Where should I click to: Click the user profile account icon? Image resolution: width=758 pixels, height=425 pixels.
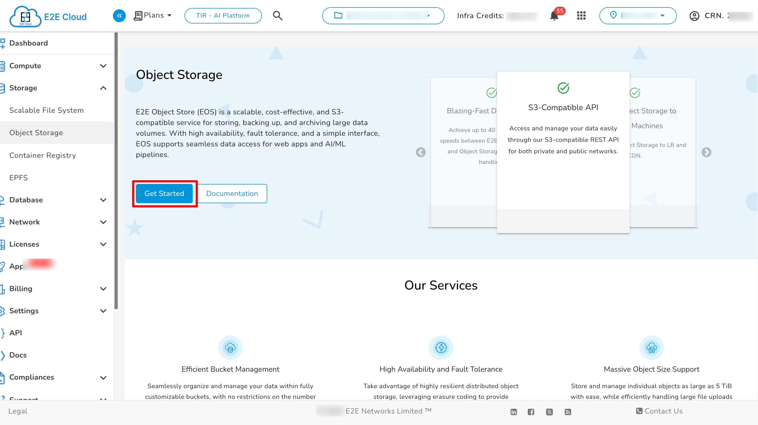pyautogui.click(x=694, y=16)
